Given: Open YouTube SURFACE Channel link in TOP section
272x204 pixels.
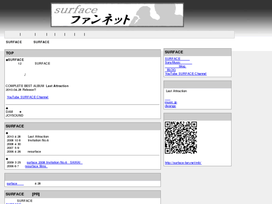Looking at the screenshot, I should [x=28, y=97].
